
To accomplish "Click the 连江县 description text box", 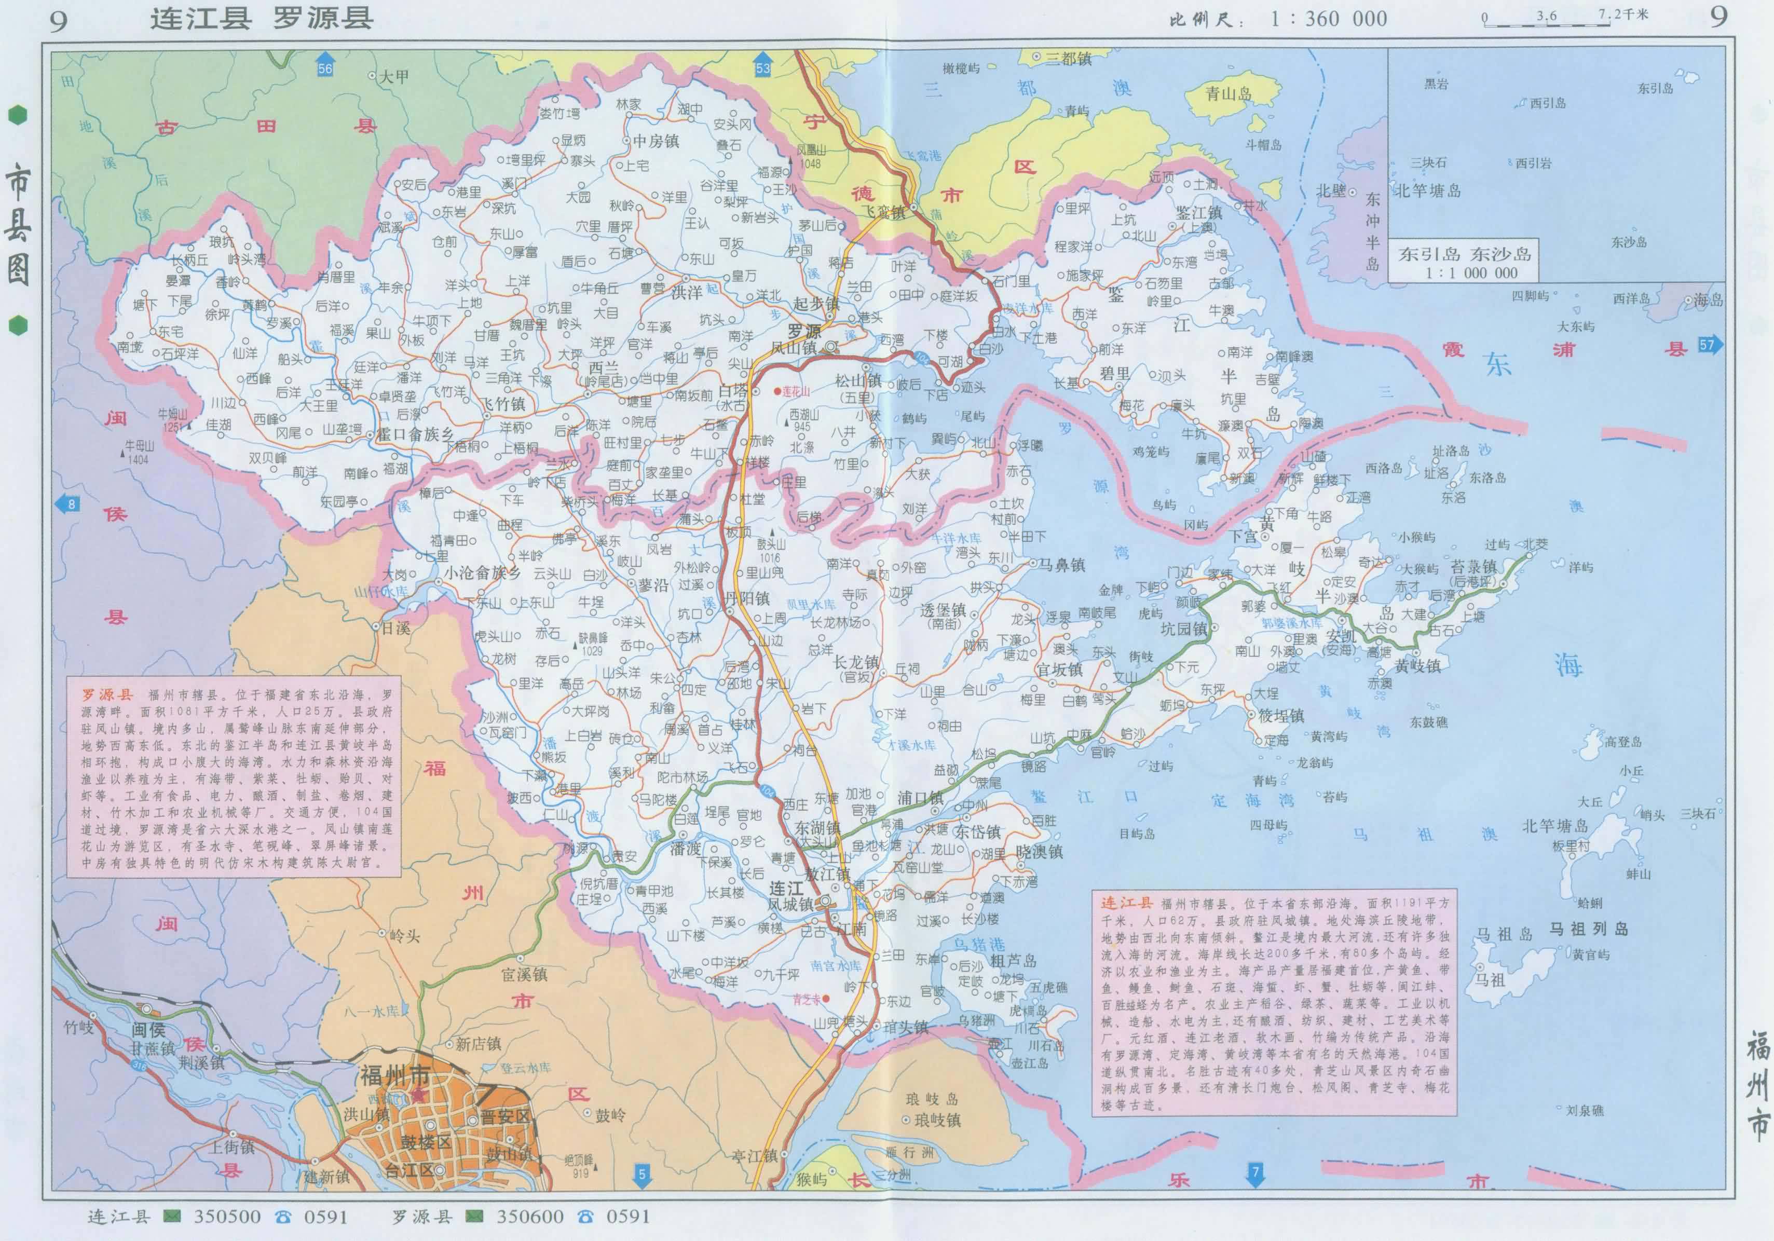I will tap(1275, 1003).
